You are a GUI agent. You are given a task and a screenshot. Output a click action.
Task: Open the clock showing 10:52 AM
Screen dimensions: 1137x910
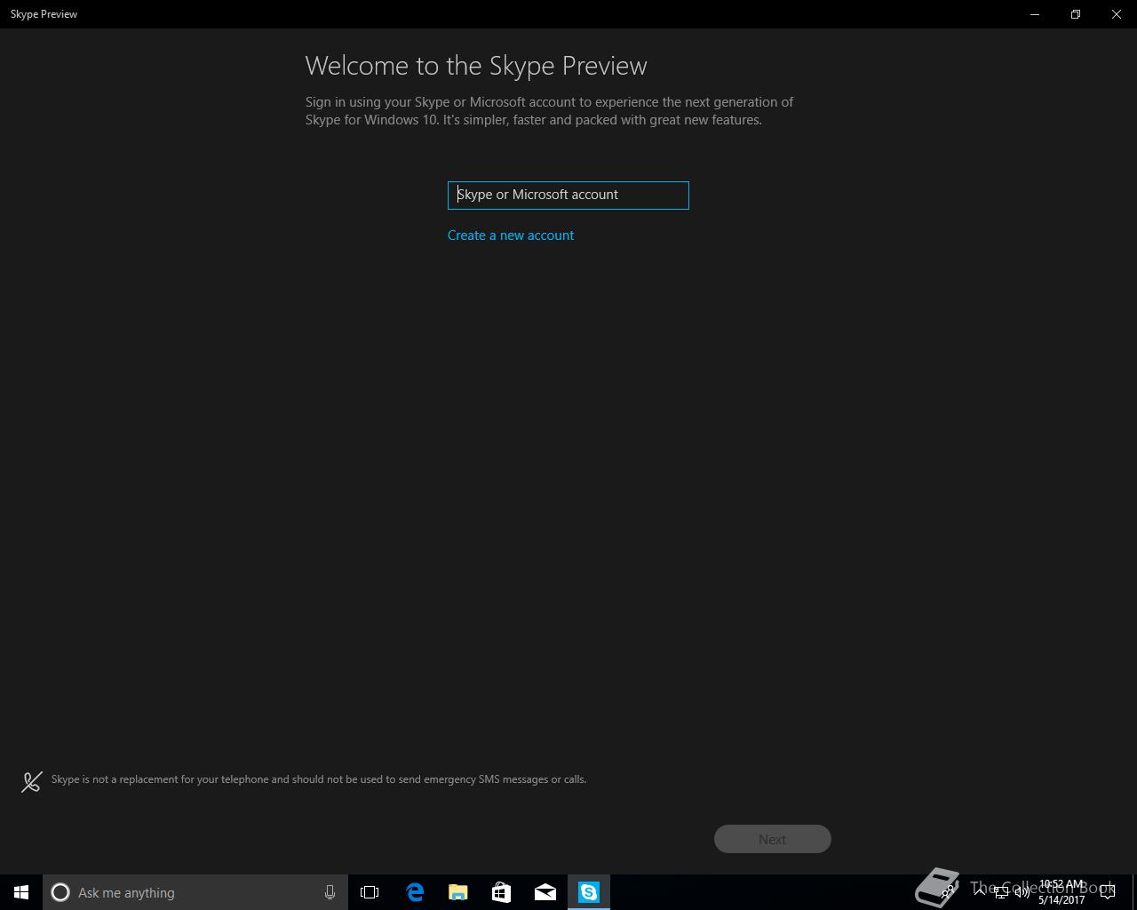coord(1061,892)
